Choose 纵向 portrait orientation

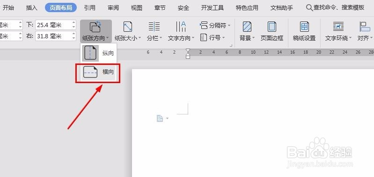98,53
